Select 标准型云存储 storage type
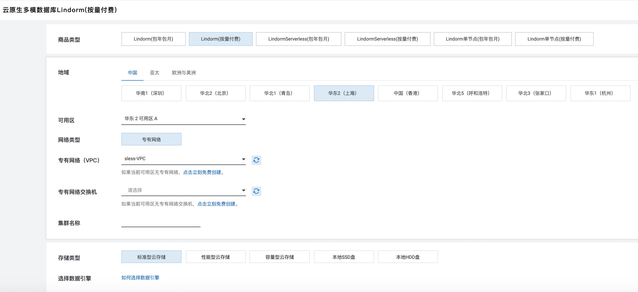The image size is (638, 292). click(x=151, y=257)
